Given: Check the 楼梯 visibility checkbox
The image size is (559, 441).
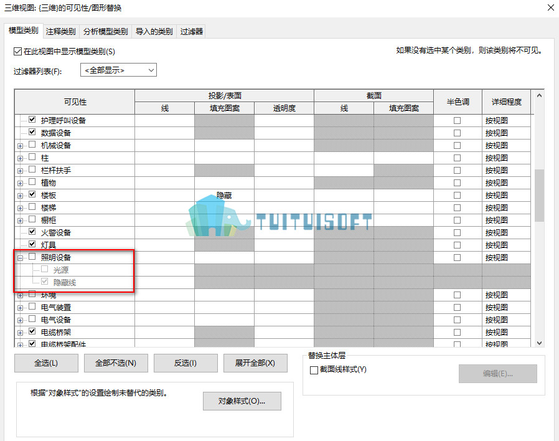Looking at the screenshot, I should click(x=32, y=207).
